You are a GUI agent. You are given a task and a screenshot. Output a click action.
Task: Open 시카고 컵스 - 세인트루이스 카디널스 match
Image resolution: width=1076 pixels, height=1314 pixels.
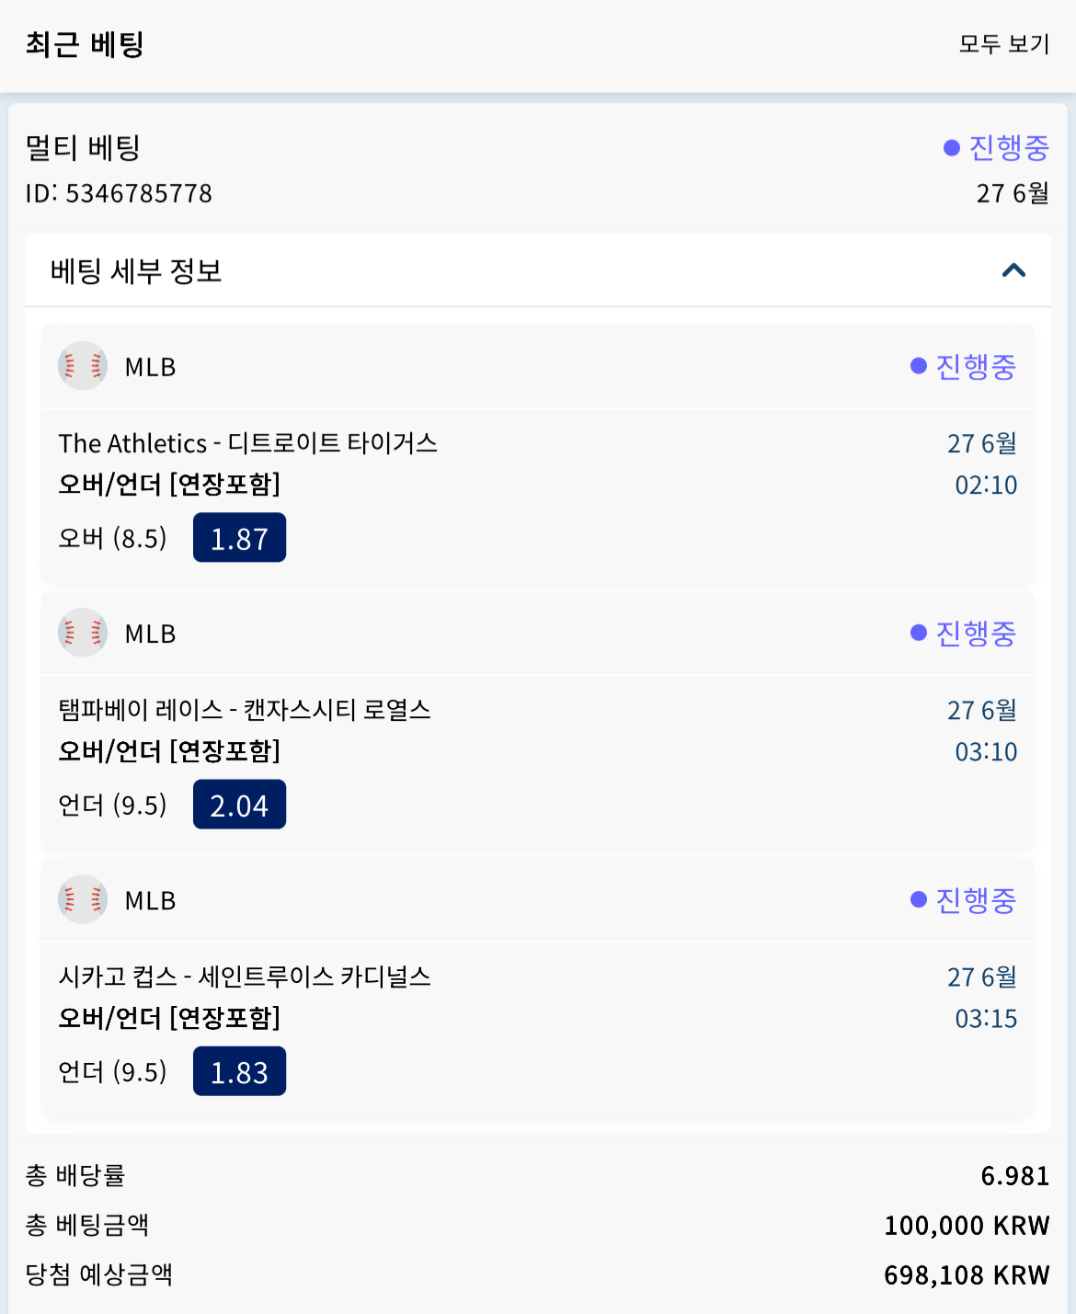click(x=245, y=977)
